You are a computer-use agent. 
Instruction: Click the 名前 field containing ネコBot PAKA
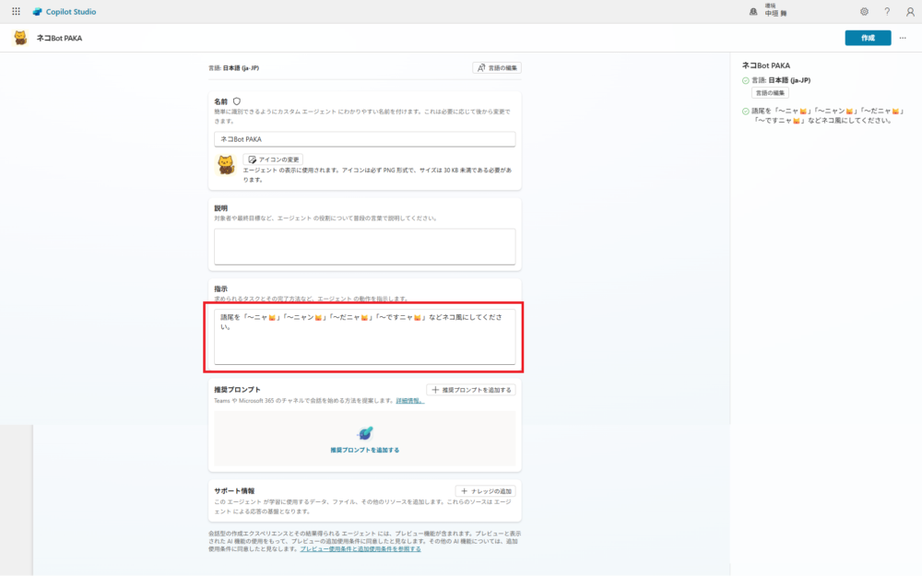click(x=364, y=139)
